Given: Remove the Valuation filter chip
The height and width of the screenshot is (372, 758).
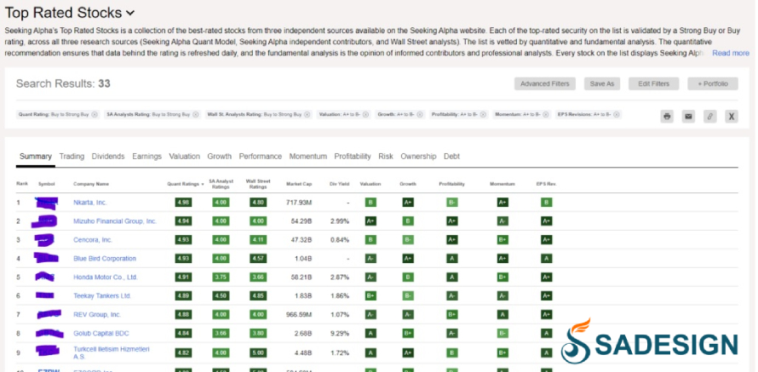Looking at the screenshot, I should tap(366, 115).
